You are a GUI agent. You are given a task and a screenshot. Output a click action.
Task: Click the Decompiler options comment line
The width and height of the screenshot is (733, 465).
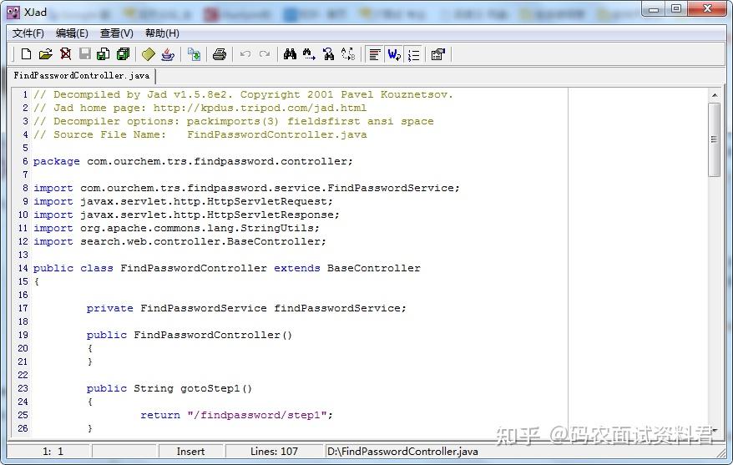[x=233, y=122]
